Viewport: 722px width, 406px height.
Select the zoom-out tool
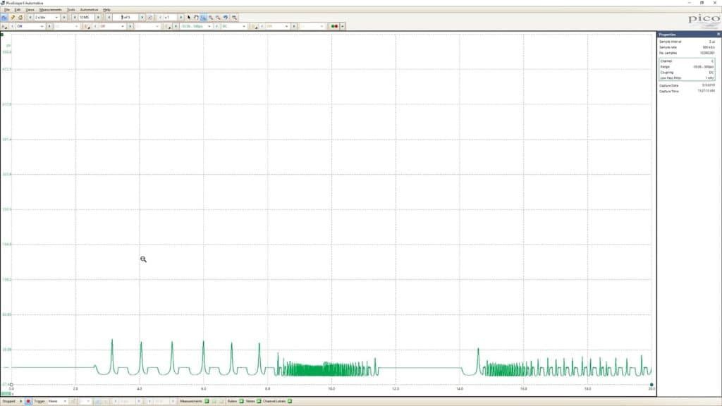pyautogui.click(x=219, y=18)
